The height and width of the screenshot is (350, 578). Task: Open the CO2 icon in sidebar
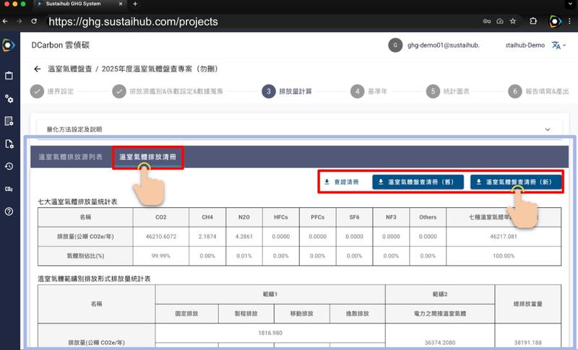click(x=9, y=189)
